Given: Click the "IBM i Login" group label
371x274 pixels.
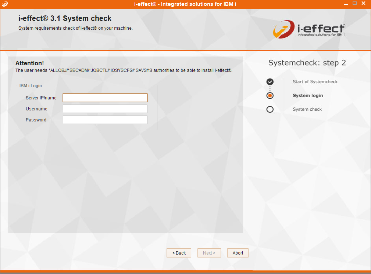Looking at the screenshot, I should [31, 86].
